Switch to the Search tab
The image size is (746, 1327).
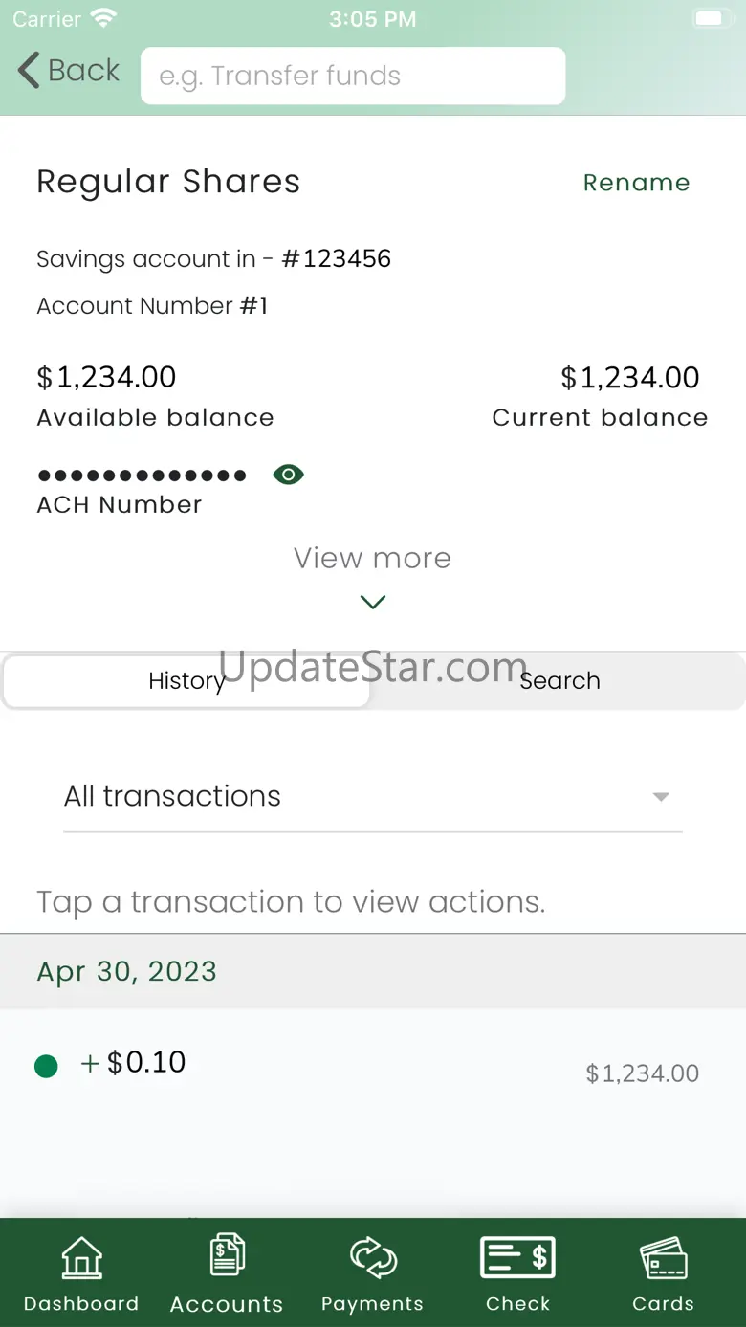559,681
